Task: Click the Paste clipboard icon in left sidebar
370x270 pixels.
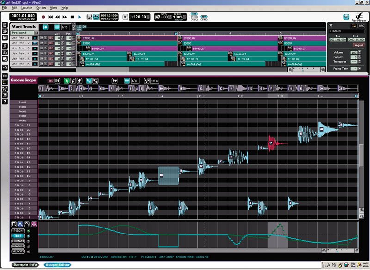Action: [x=5, y=59]
